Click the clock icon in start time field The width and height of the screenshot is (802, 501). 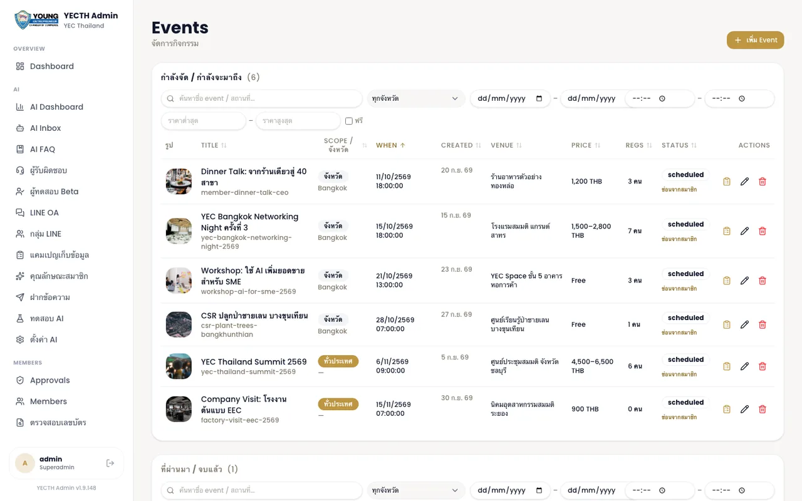pyautogui.click(x=662, y=98)
